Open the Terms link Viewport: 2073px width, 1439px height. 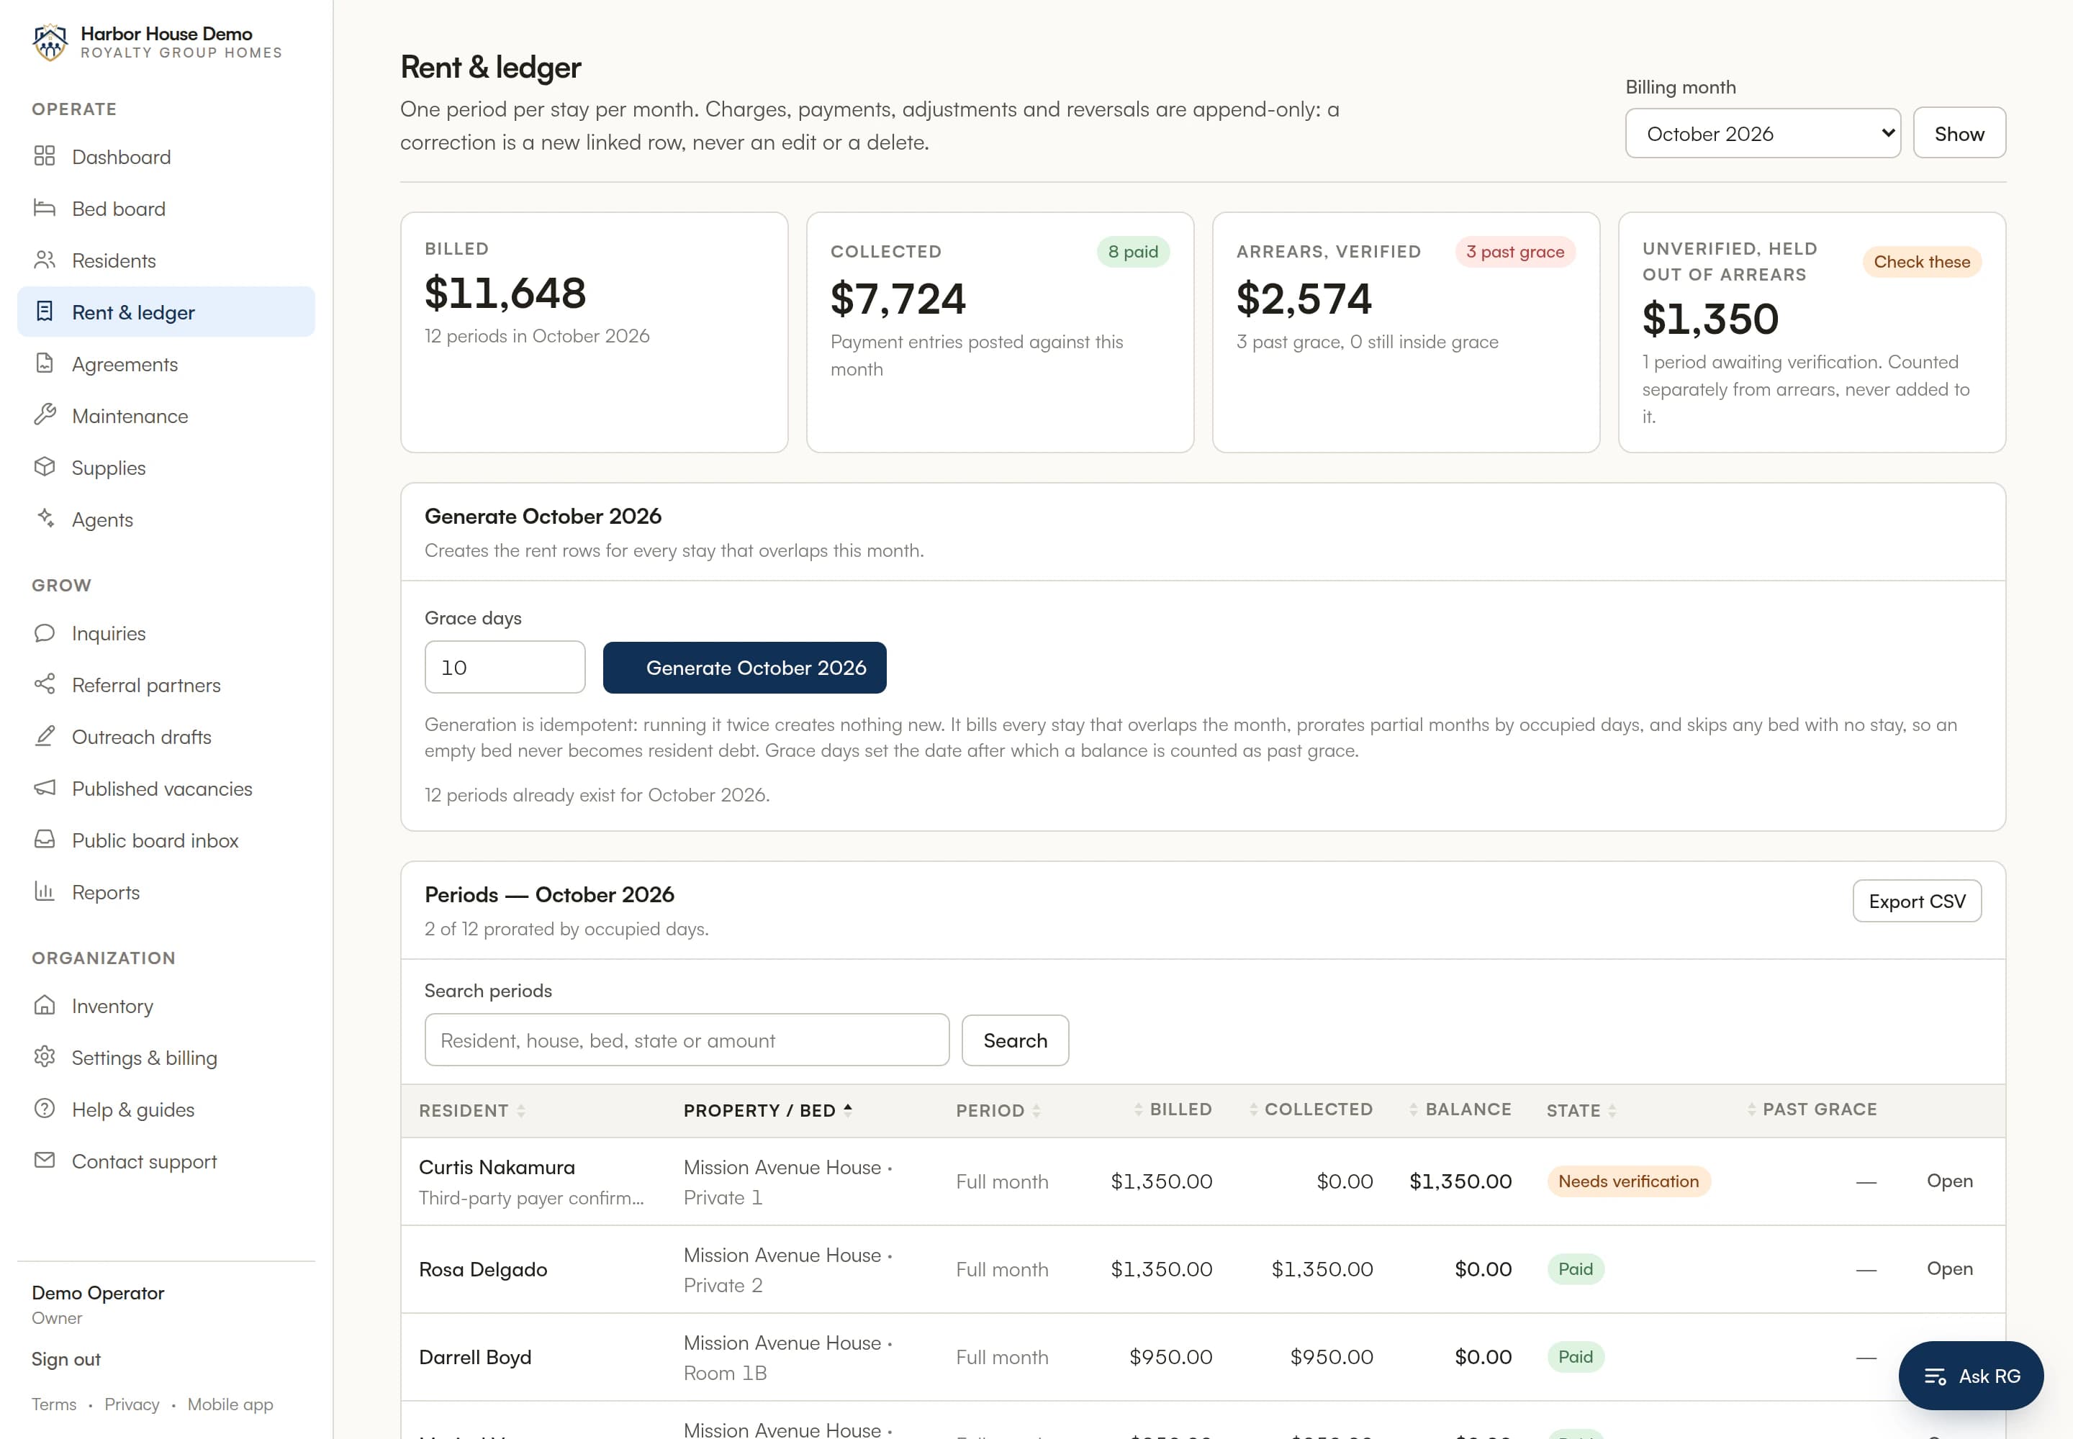pyautogui.click(x=54, y=1404)
